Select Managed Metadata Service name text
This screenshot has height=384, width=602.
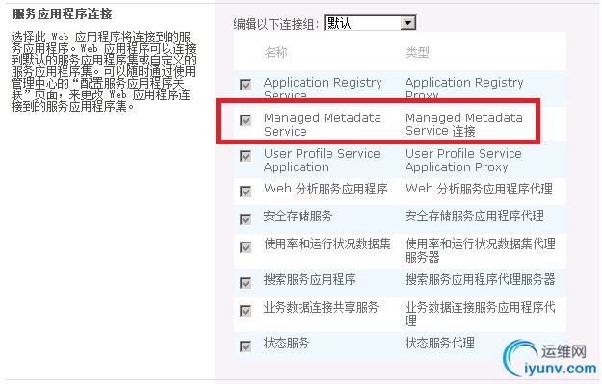pos(323,125)
